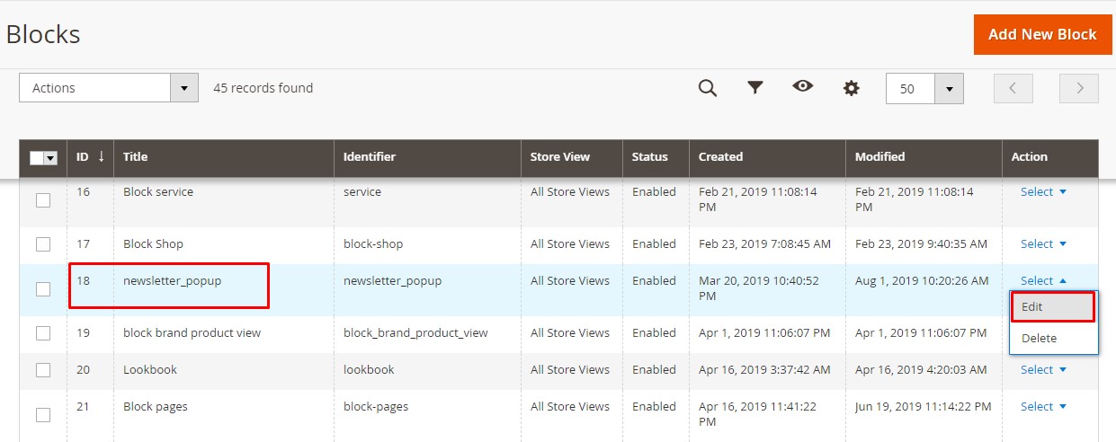Open the filters funnel icon
This screenshot has width=1116, height=442.
point(755,88)
